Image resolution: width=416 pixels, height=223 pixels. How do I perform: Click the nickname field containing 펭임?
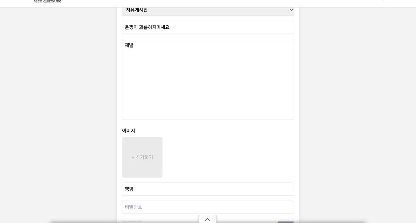(208, 189)
